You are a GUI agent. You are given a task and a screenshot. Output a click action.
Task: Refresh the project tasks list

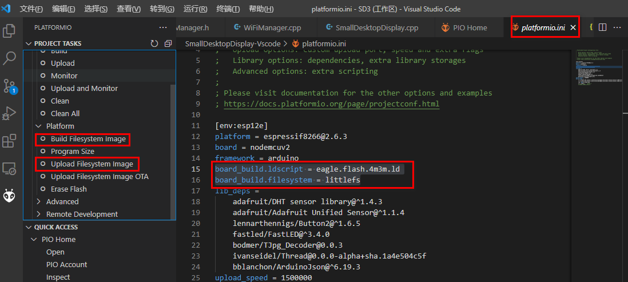[x=154, y=43]
